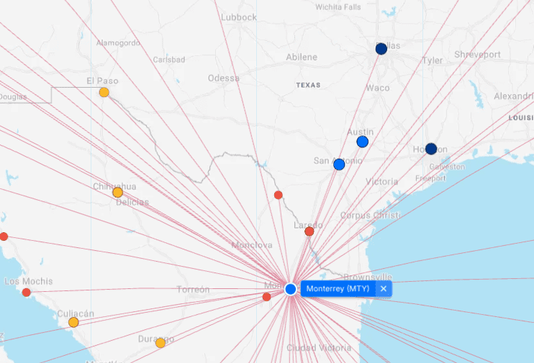Screen dimensions: 534x363
Task: Click the Monterrey origin blue circle marker
Action: click(x=290, y=289)
